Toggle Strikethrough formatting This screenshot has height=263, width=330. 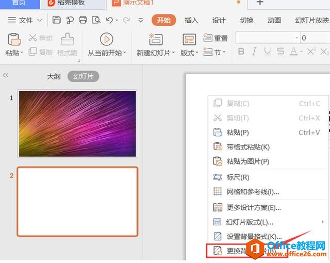[x=280, y=52]
